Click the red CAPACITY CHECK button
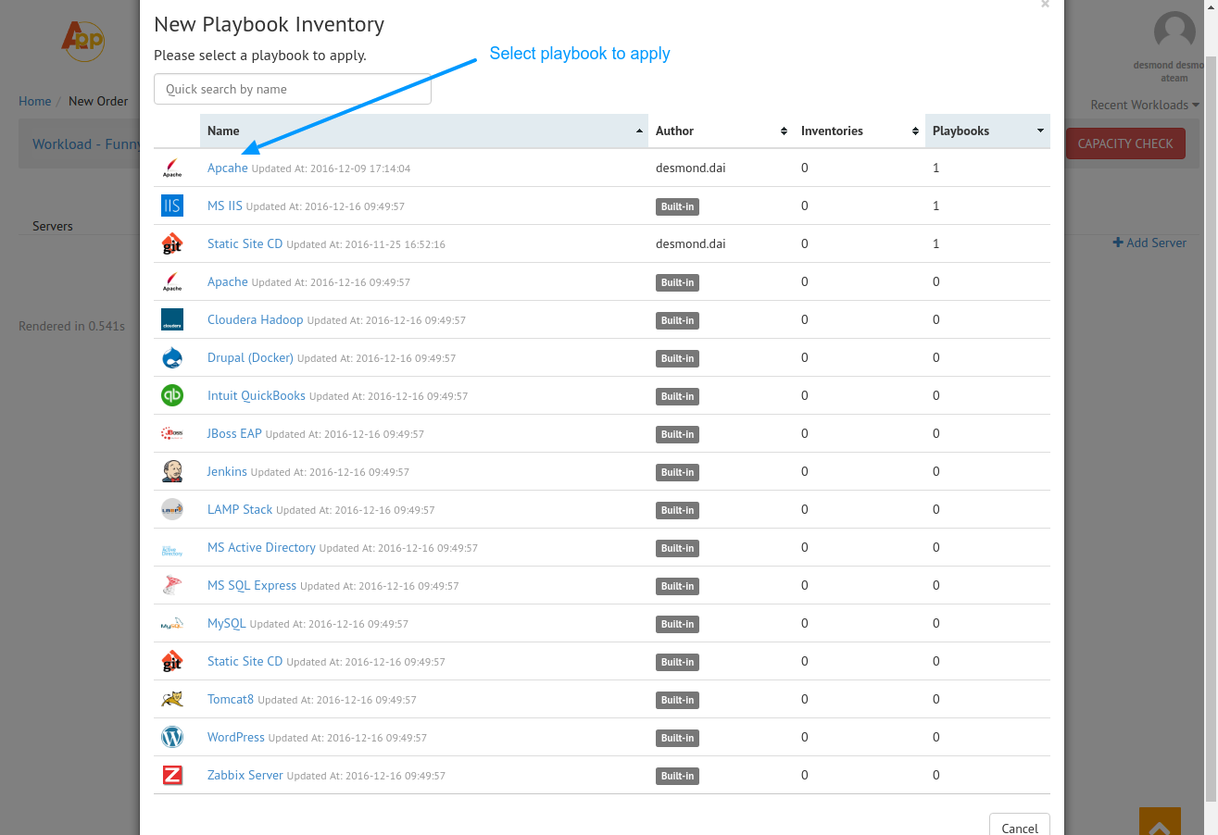The width and height of the screenshot is (1218, 835). coord(1125,143)
